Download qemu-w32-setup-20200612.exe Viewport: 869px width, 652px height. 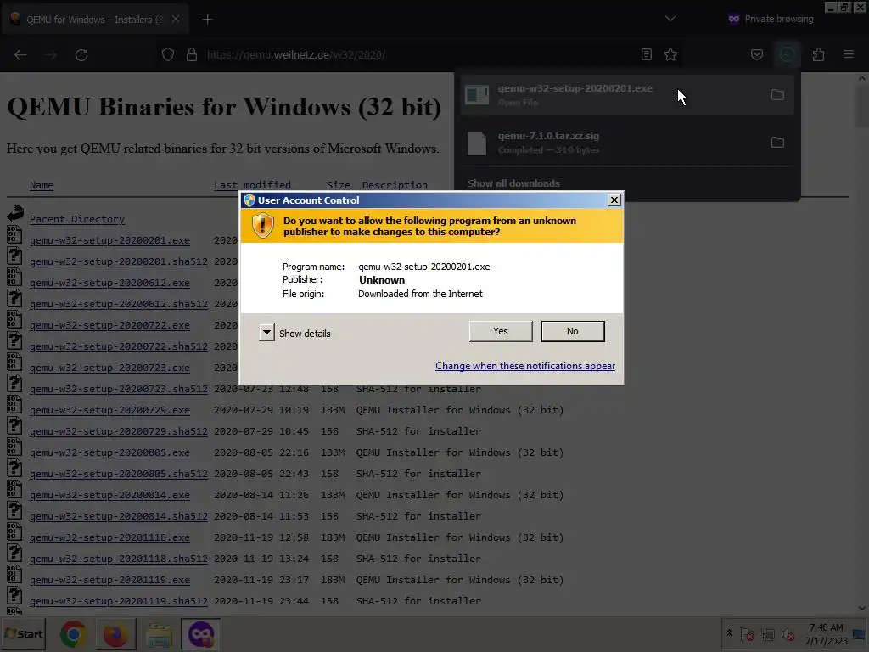(109, 283)
